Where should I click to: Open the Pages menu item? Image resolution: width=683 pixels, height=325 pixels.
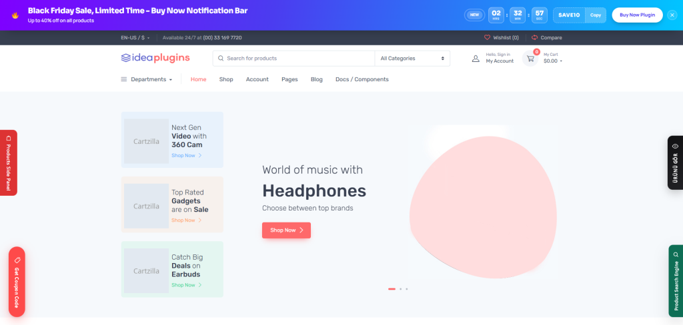coord(289,79)
